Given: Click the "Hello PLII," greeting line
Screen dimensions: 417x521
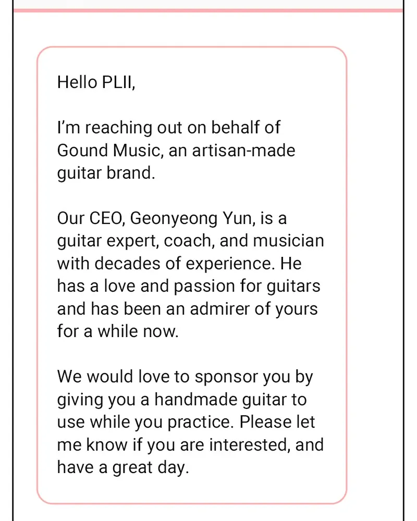Looking at the screenshot, I should pos(96,82).
